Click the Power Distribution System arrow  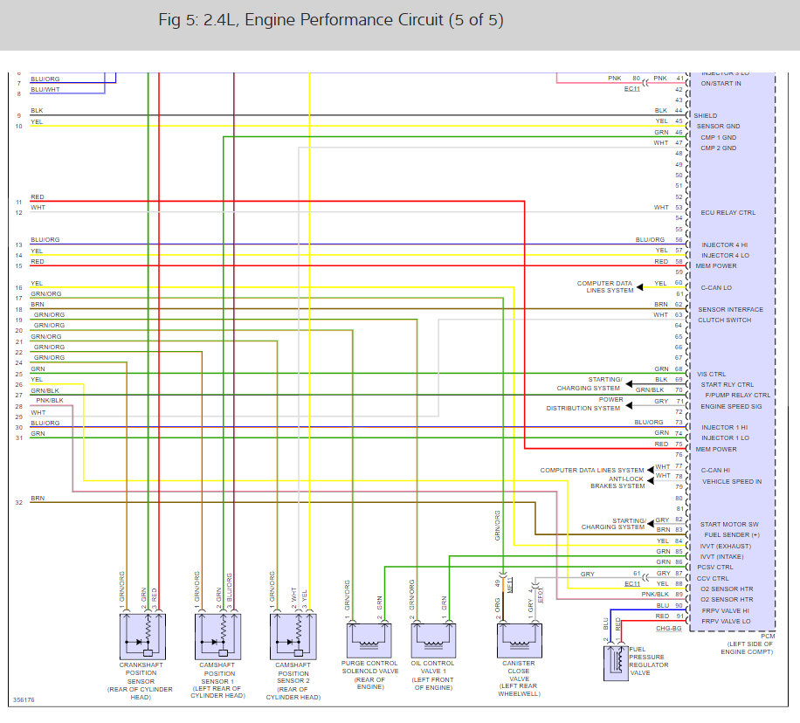[x=629, y=406]
